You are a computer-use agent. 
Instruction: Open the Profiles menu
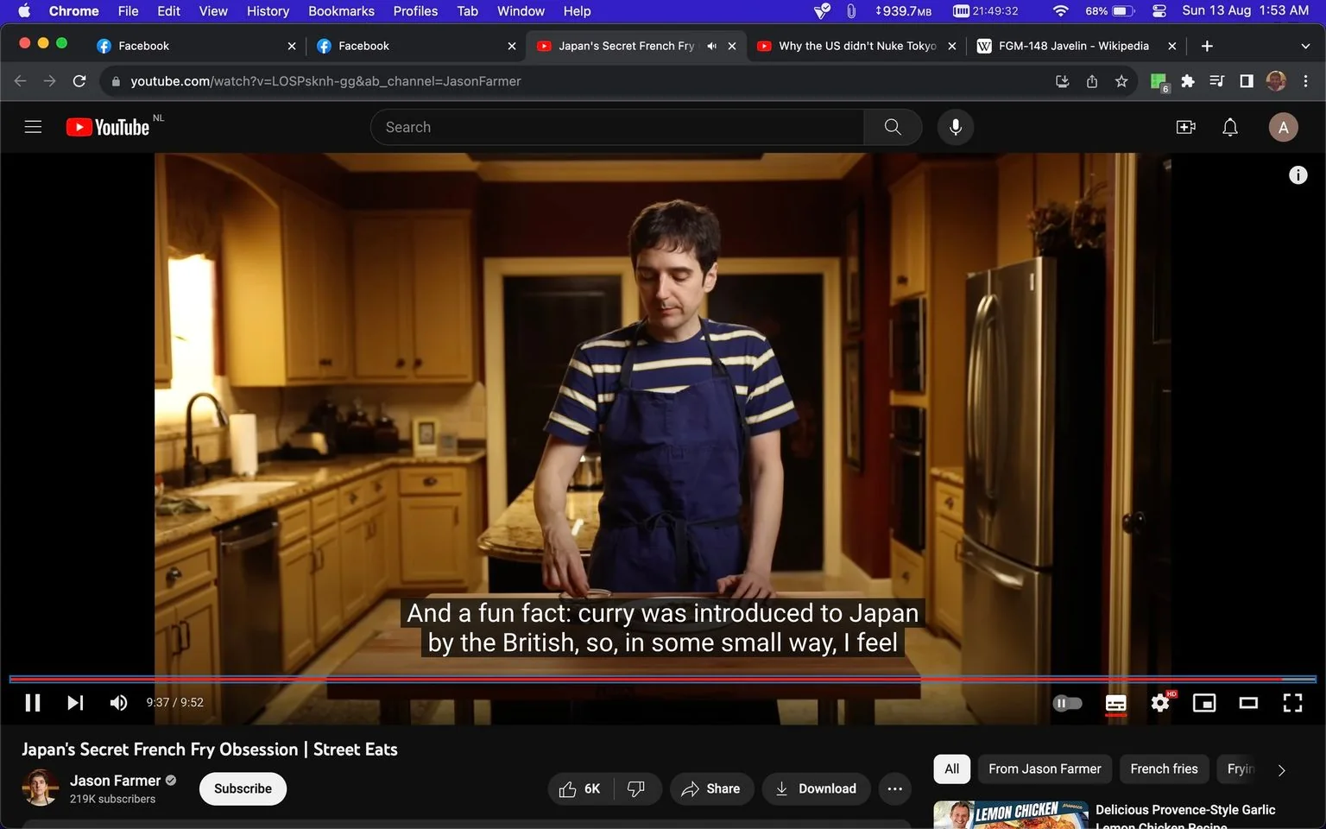tap(415, 11)
